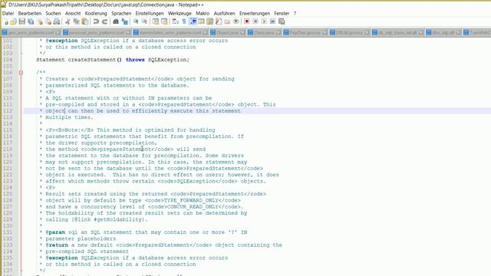This screenshot has width=491, height=276.
Task: Click '@param' on line 131
Action: tap(55, 232)
